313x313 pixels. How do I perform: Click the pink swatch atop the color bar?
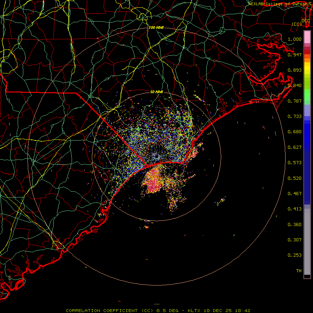(x=307, y=37)
